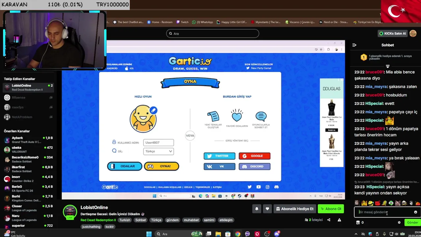Click the chat shop icon
This screenshot has width=421, height=237.
click(x=358, y=223)
